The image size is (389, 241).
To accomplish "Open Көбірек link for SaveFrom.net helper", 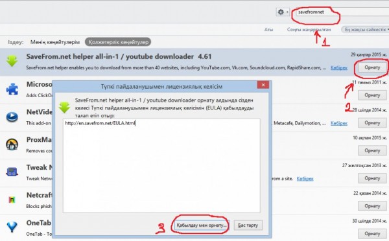I will coord(339,67).
